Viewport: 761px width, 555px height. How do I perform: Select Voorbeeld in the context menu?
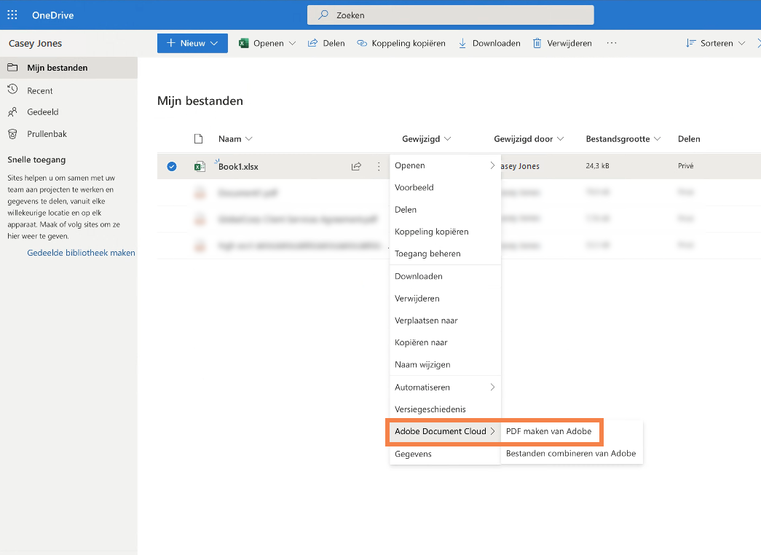coord(445,187)
